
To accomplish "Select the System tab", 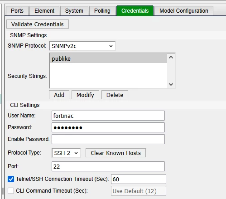I will 74,11.
